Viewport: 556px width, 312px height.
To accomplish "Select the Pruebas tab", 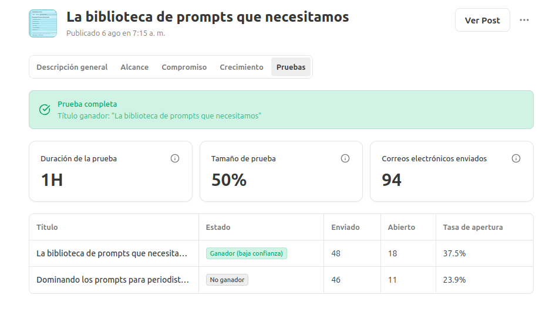I will coord(291,67).
